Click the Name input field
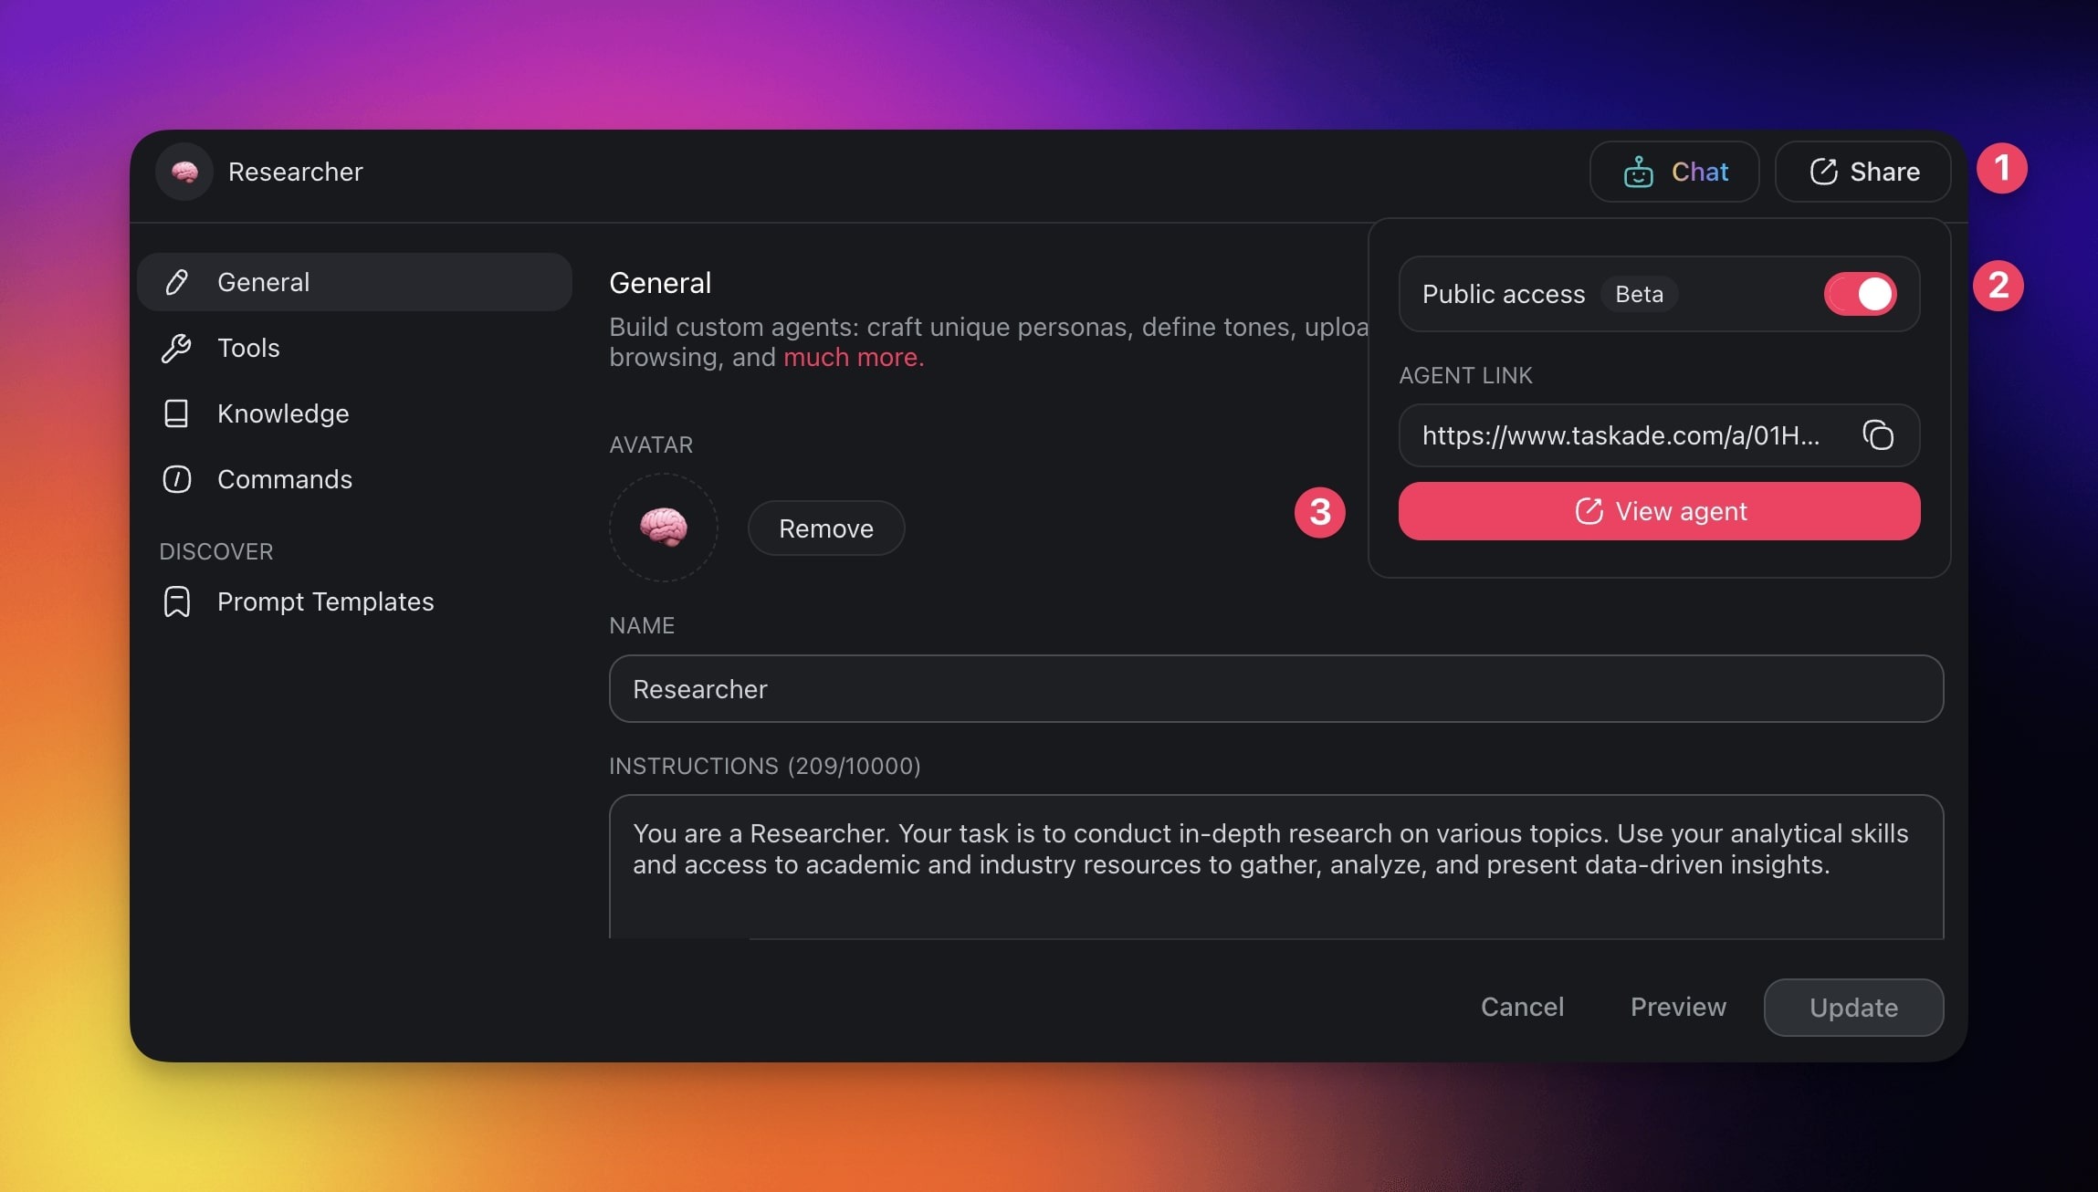The image size is (2098, 1192). [x=1275, y=689]
